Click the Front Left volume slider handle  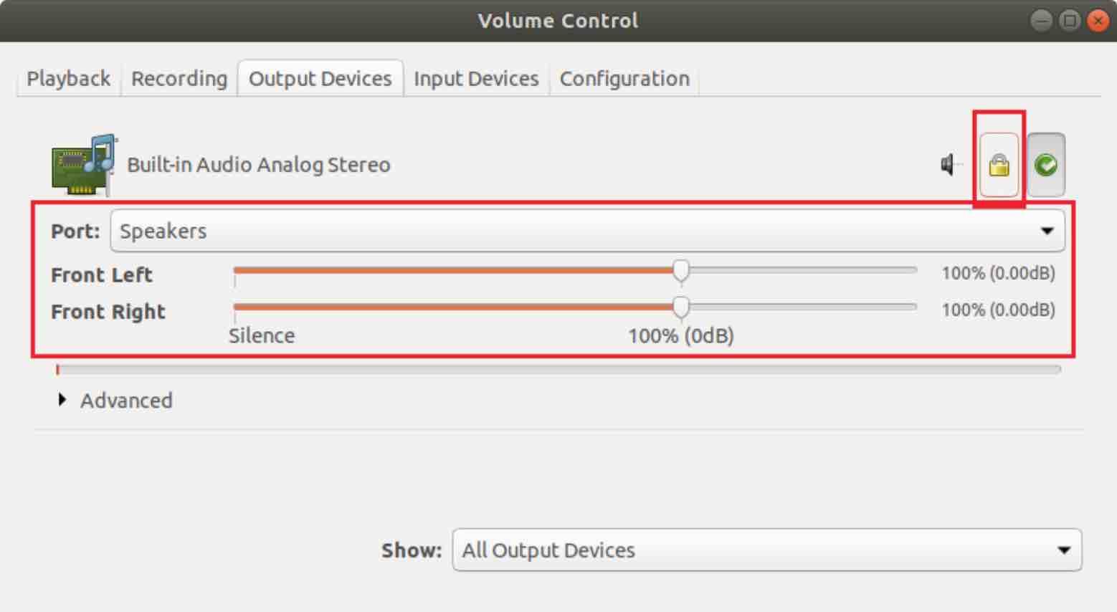[681, 271]
